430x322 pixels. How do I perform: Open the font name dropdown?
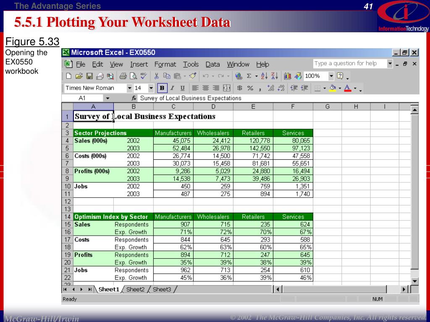(129, 88)
